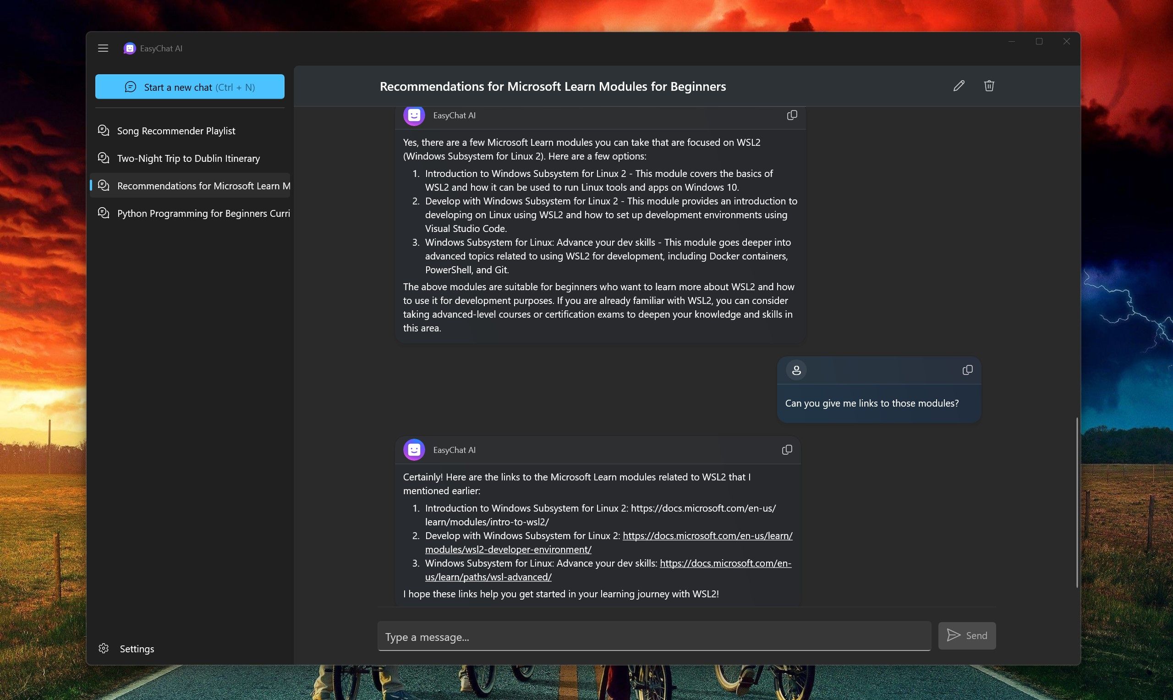Start a new chat

point(190,86)
